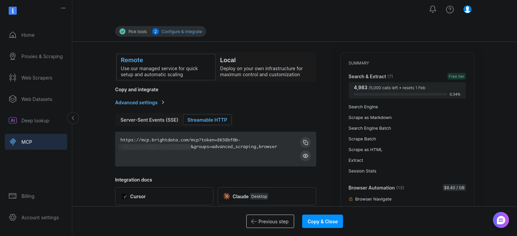The image size is (517, 236).
Task: Click the notification bell icon
Action: coord(433,9)
